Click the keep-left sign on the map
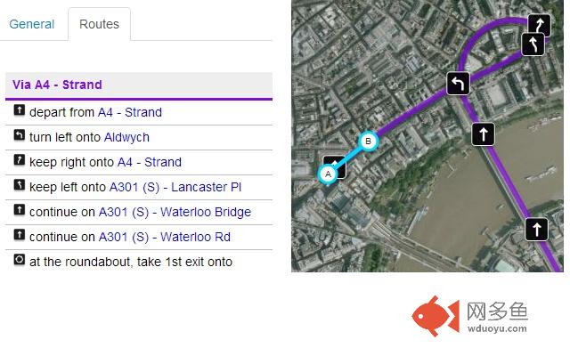 click(533, 44)
